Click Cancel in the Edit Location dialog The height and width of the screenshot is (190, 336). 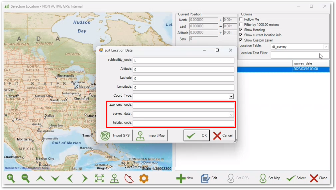(x=223, y=136)
